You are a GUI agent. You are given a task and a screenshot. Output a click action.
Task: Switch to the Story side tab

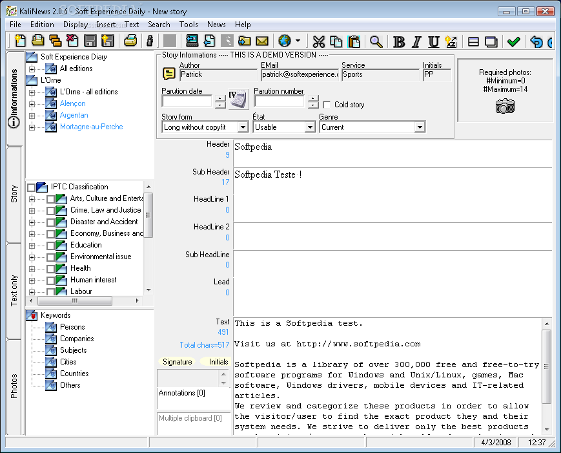click(14, 194)
